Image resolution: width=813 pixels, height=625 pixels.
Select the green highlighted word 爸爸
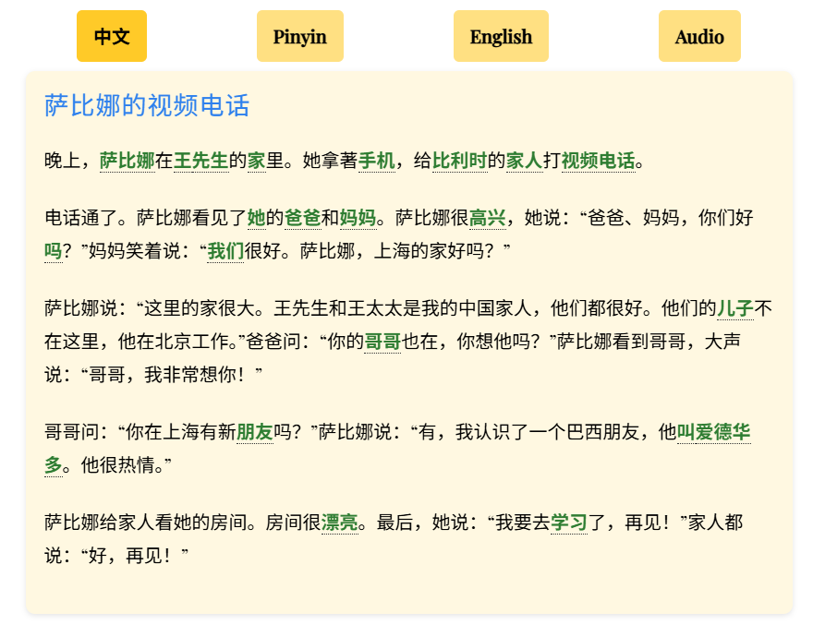[x=302, y=218]
